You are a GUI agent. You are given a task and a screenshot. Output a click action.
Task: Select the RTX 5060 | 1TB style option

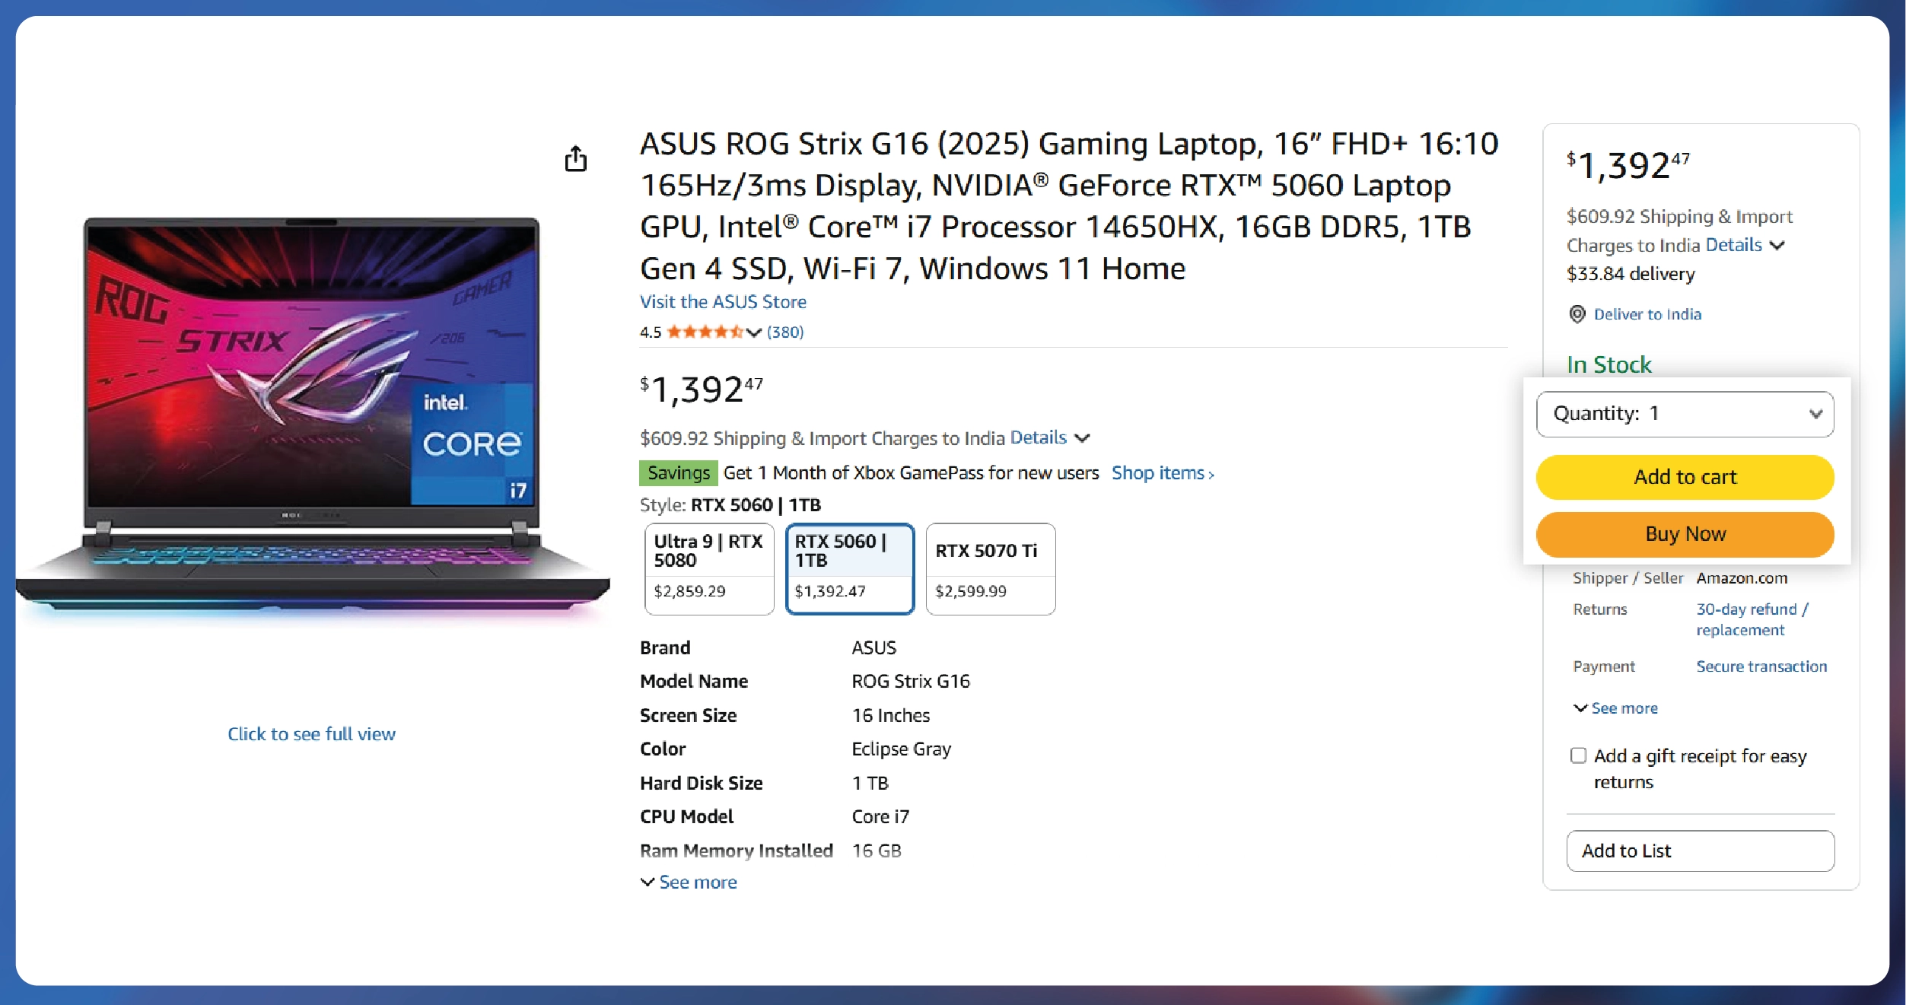point(850,569)
